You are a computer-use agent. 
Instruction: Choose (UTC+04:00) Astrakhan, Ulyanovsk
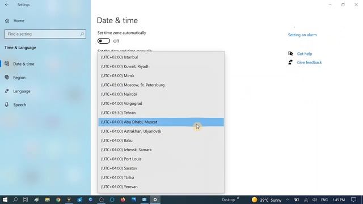161,131
